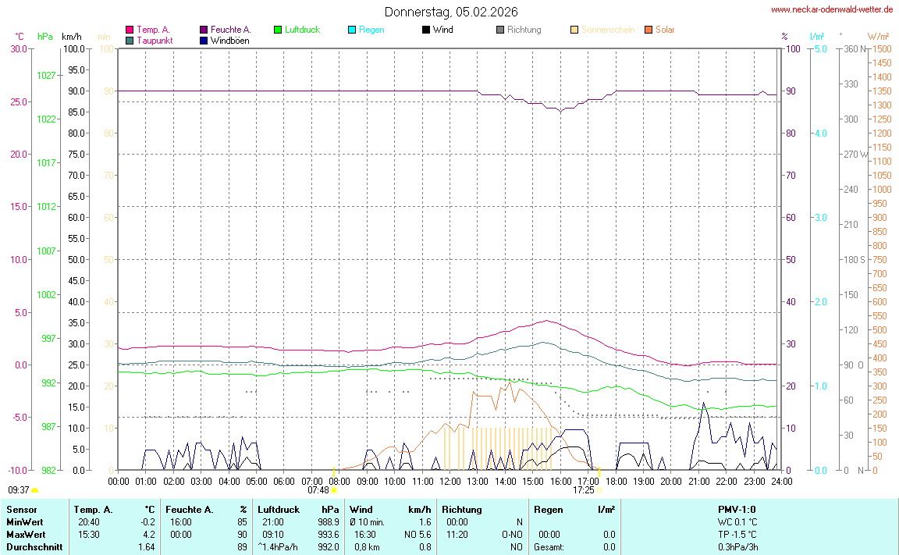Click the sunrise sun icon at 07:48
Screen dimensions: 899x555
pos(334,490)
